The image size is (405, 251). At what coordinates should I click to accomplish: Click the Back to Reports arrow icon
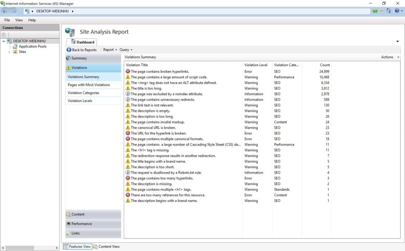click(x=69, y=50)
